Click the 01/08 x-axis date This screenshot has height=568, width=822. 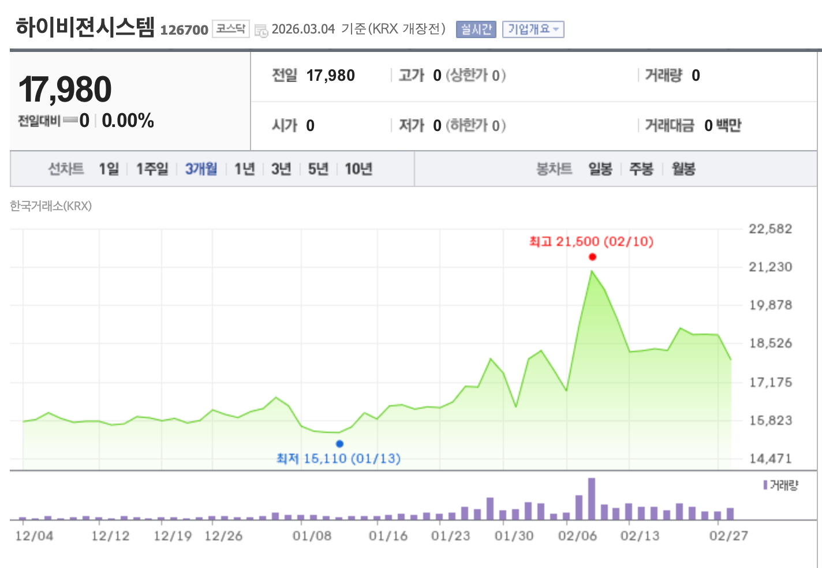click(x=312, y=536)
